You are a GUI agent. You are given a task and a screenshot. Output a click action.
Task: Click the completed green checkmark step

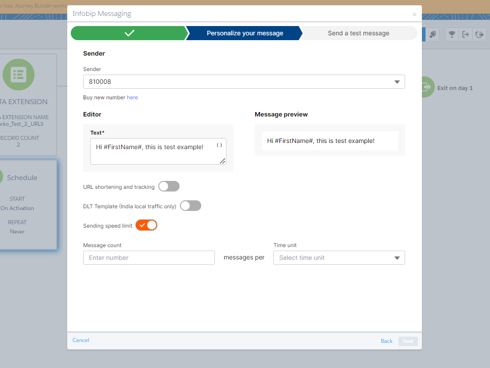tap(129, 33)
